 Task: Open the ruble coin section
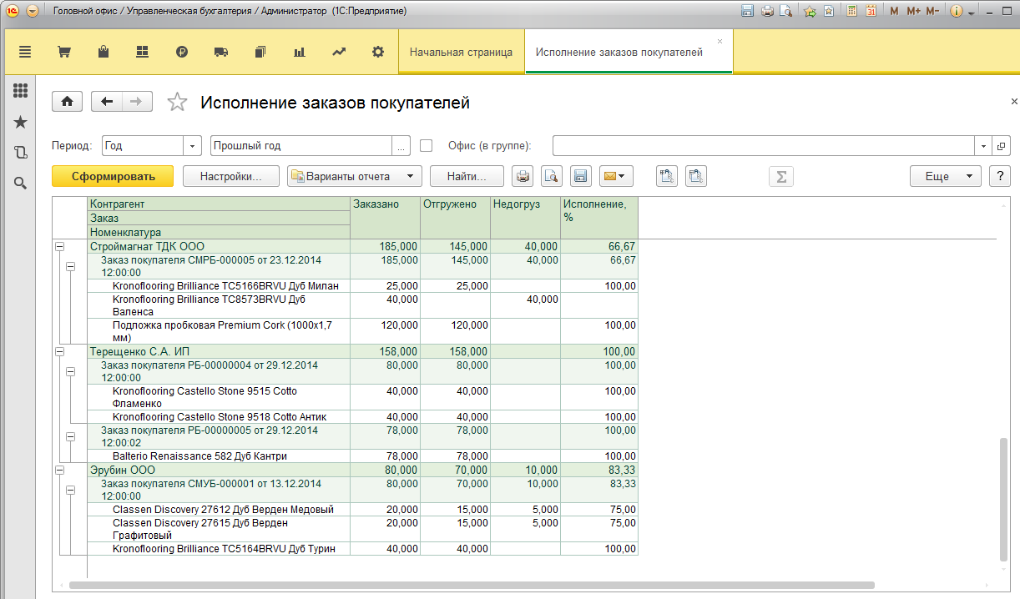182,52
